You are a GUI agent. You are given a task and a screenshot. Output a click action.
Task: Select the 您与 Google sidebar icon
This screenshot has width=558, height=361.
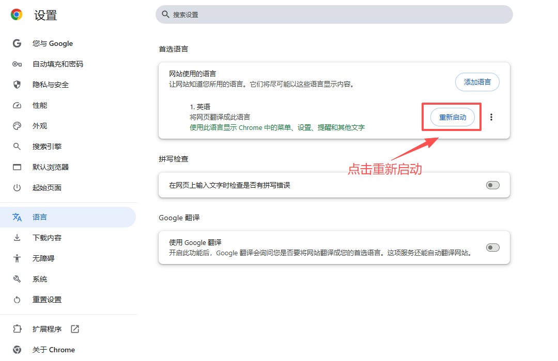pyautogui.click(x=16, y=43)
